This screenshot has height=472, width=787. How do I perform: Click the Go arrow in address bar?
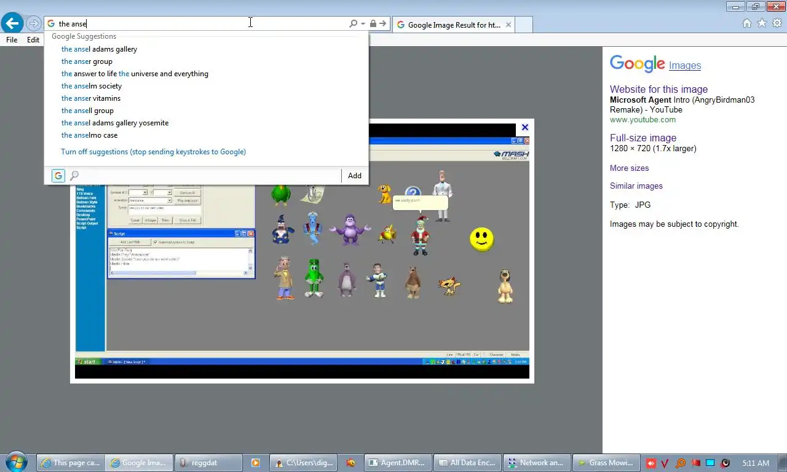pyautogui.click(x=382, y=23)
